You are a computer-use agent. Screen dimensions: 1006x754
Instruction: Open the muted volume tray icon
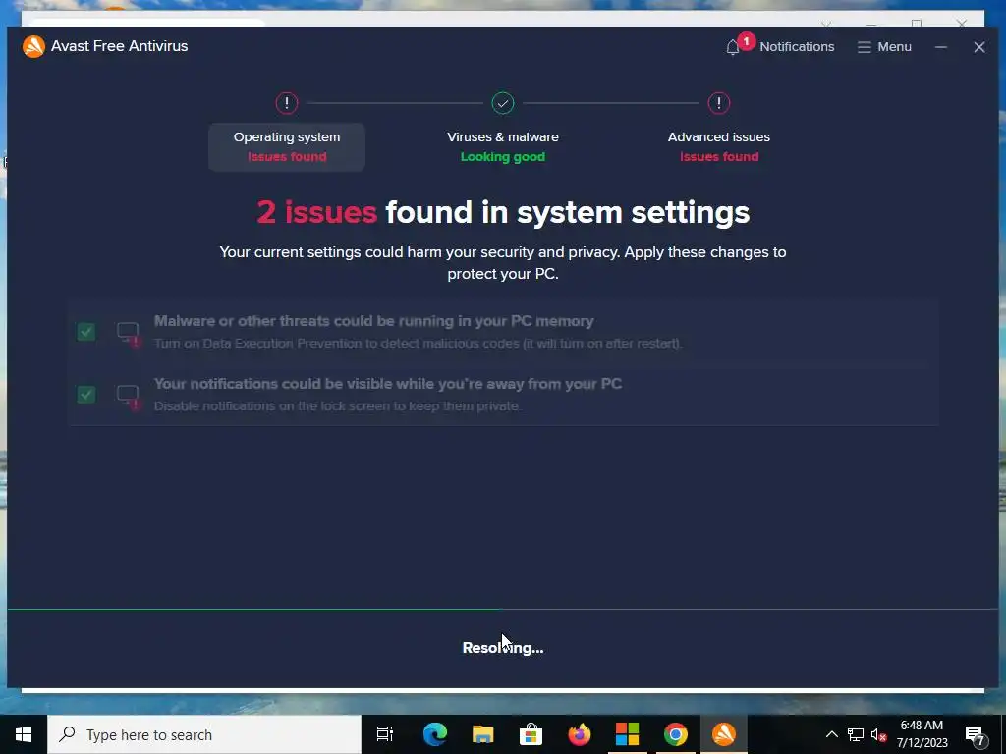[x=878, y=734]
